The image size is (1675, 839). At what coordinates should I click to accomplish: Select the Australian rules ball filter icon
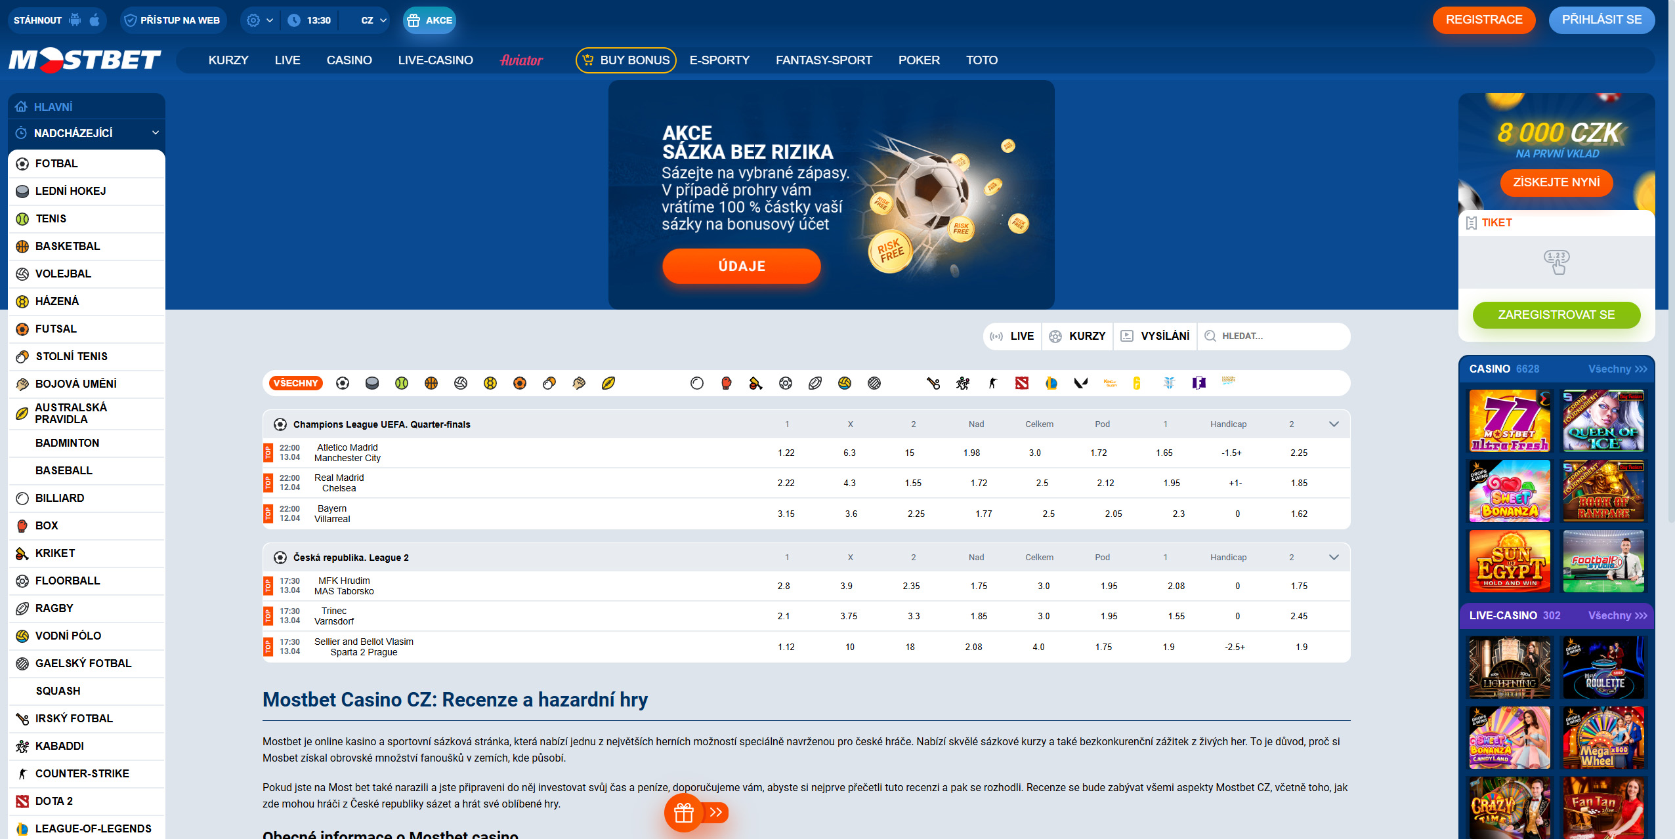tap(608, 383)
